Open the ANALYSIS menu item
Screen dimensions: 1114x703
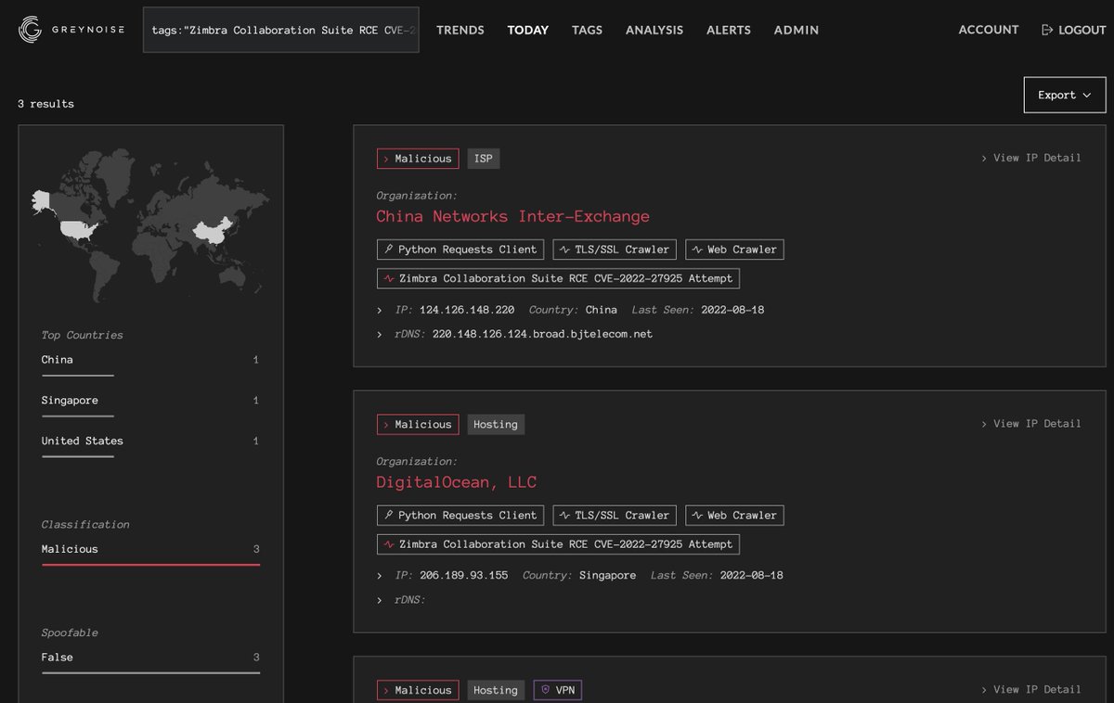click(x=654, y=30)
